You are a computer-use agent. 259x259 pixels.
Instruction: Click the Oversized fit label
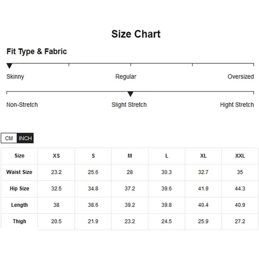click(241, 77)
